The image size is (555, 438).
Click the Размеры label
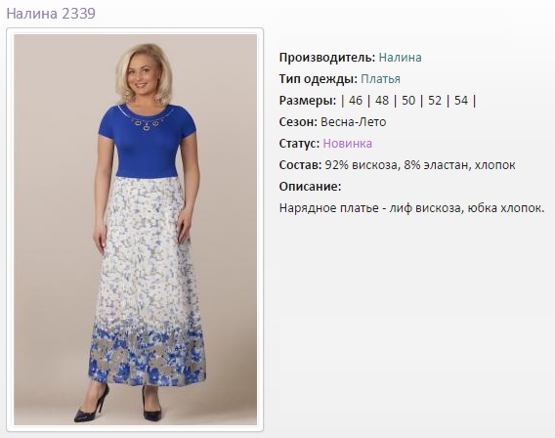pyautogui.click(x=308, y=101)
